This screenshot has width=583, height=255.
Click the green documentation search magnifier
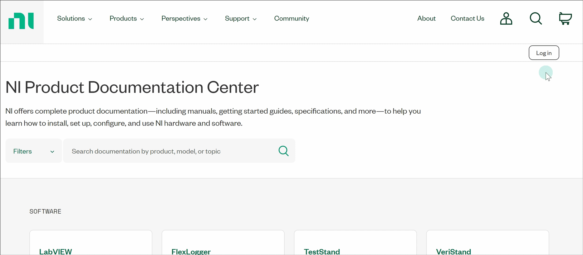[283, 151]
